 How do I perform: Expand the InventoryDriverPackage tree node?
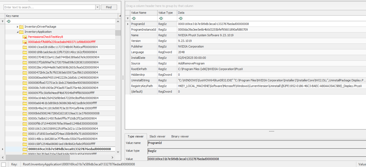click(x=18, y=27)
